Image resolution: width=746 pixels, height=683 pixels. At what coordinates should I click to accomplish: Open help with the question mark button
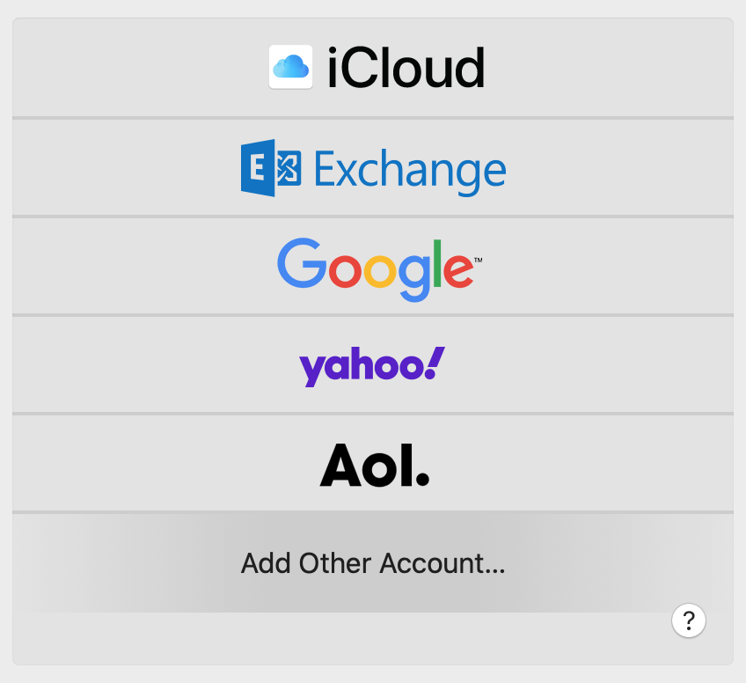tap(689, 620)
